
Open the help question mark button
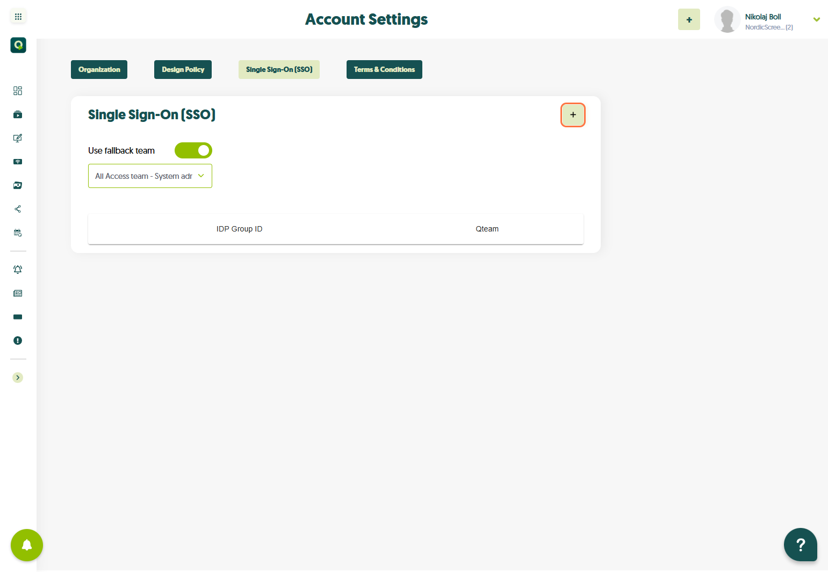[x=801, y=545]
